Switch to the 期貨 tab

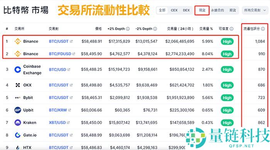tap(233, 10)
